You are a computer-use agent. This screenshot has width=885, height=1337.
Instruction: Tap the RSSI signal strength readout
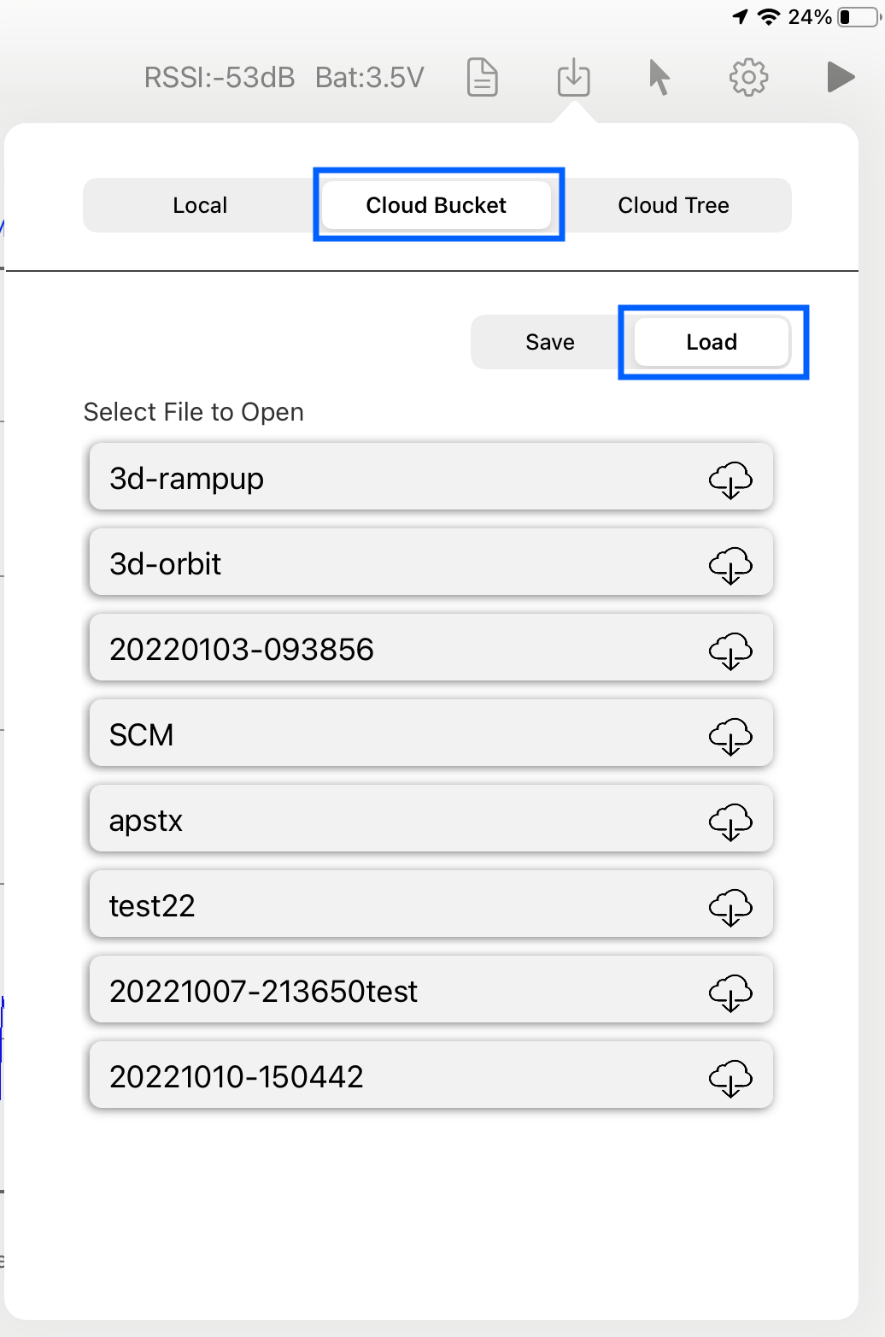[x=220, y=78]
